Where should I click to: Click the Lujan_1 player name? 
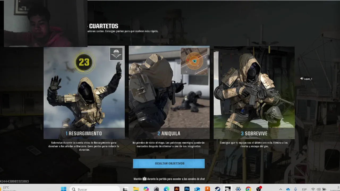point(308,79)
